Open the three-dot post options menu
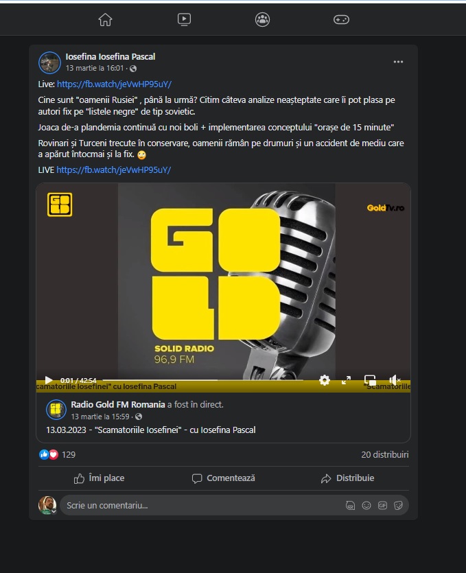The width and height of the screenshot is (466, 573). point(398,62)
